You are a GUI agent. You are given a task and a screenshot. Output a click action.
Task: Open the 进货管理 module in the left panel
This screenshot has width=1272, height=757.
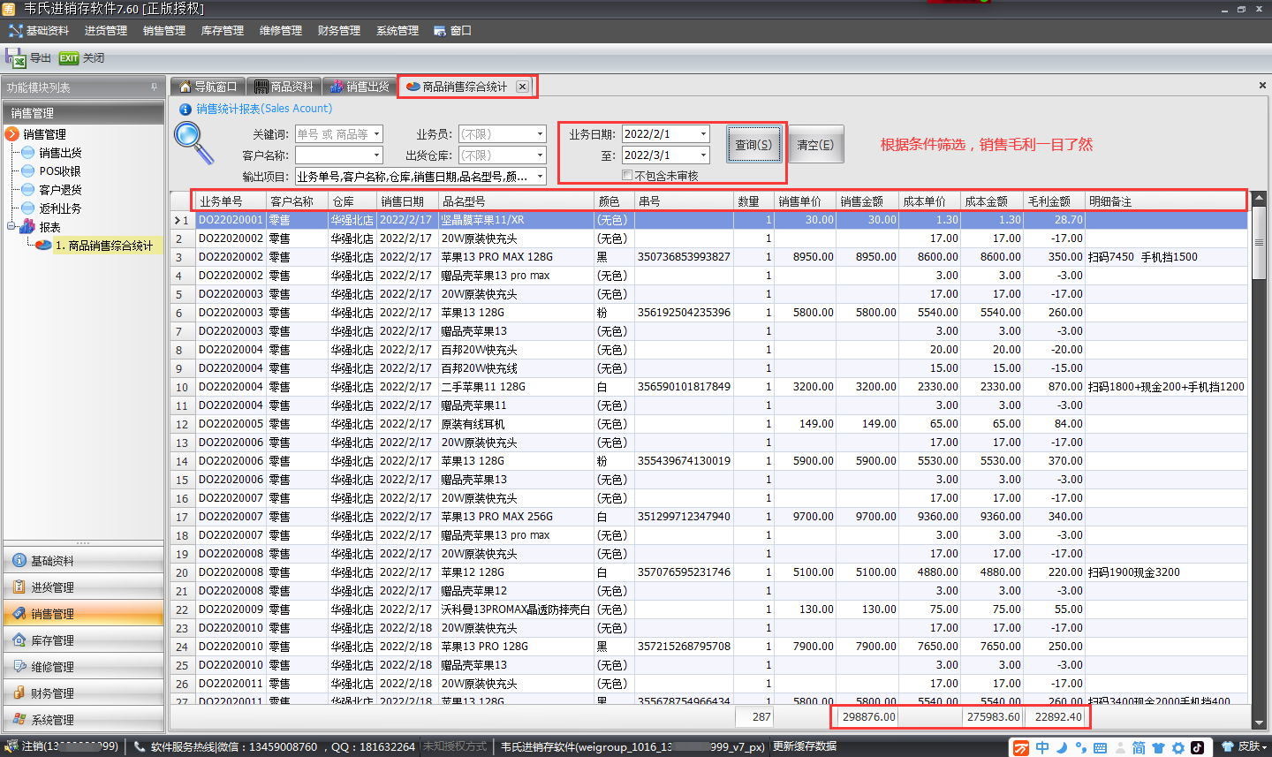point(84,587)
